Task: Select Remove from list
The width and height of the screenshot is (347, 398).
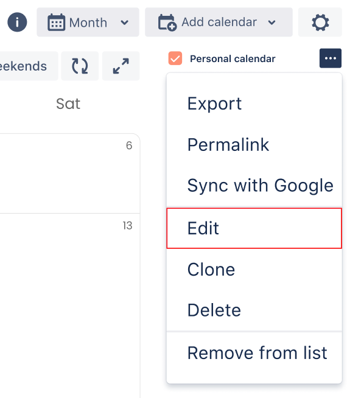Action: pos(254,353)
